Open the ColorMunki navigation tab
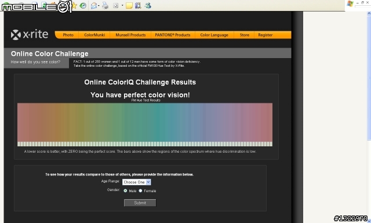 coord(94,35)
